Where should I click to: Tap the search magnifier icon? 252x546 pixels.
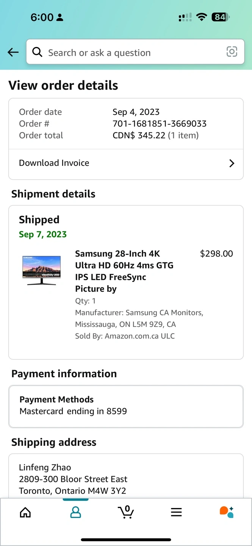(x=37, y=52)
